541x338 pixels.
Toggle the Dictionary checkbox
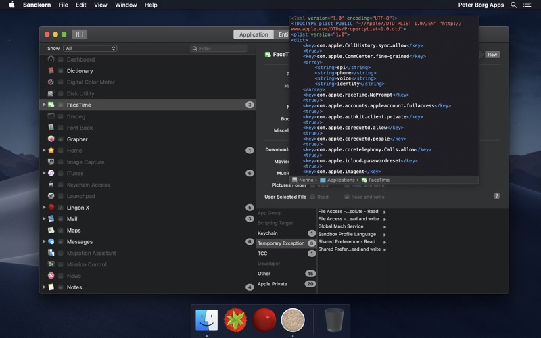[x=61, y=71]
